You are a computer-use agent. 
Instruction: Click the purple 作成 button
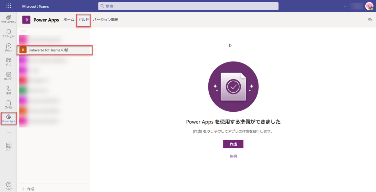[x=233, y=144]
